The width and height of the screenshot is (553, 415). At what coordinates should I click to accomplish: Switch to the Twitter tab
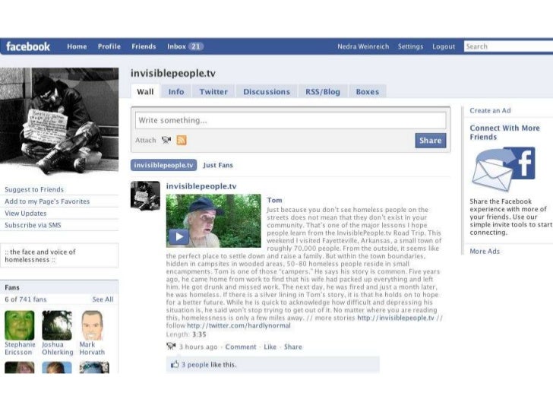click(x=213, y=92)
